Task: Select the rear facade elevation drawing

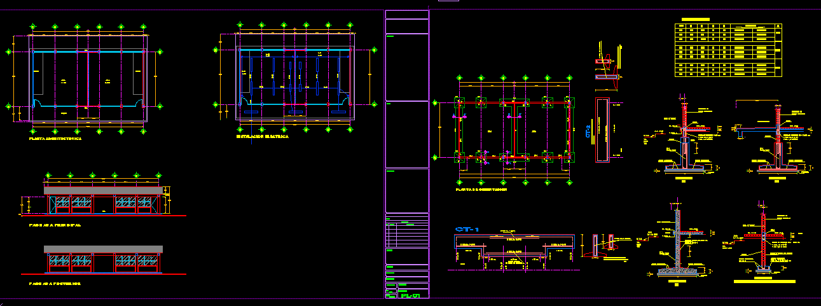Action: point(102,261)
